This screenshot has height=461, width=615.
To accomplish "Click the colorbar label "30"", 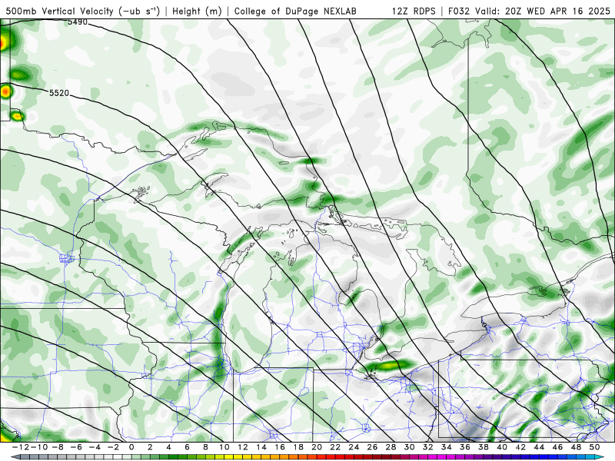I will click(x=410, y=447).
